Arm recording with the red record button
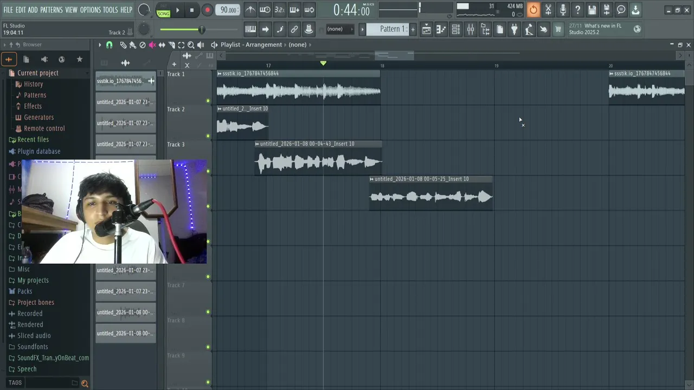 [x=207, y=10]
